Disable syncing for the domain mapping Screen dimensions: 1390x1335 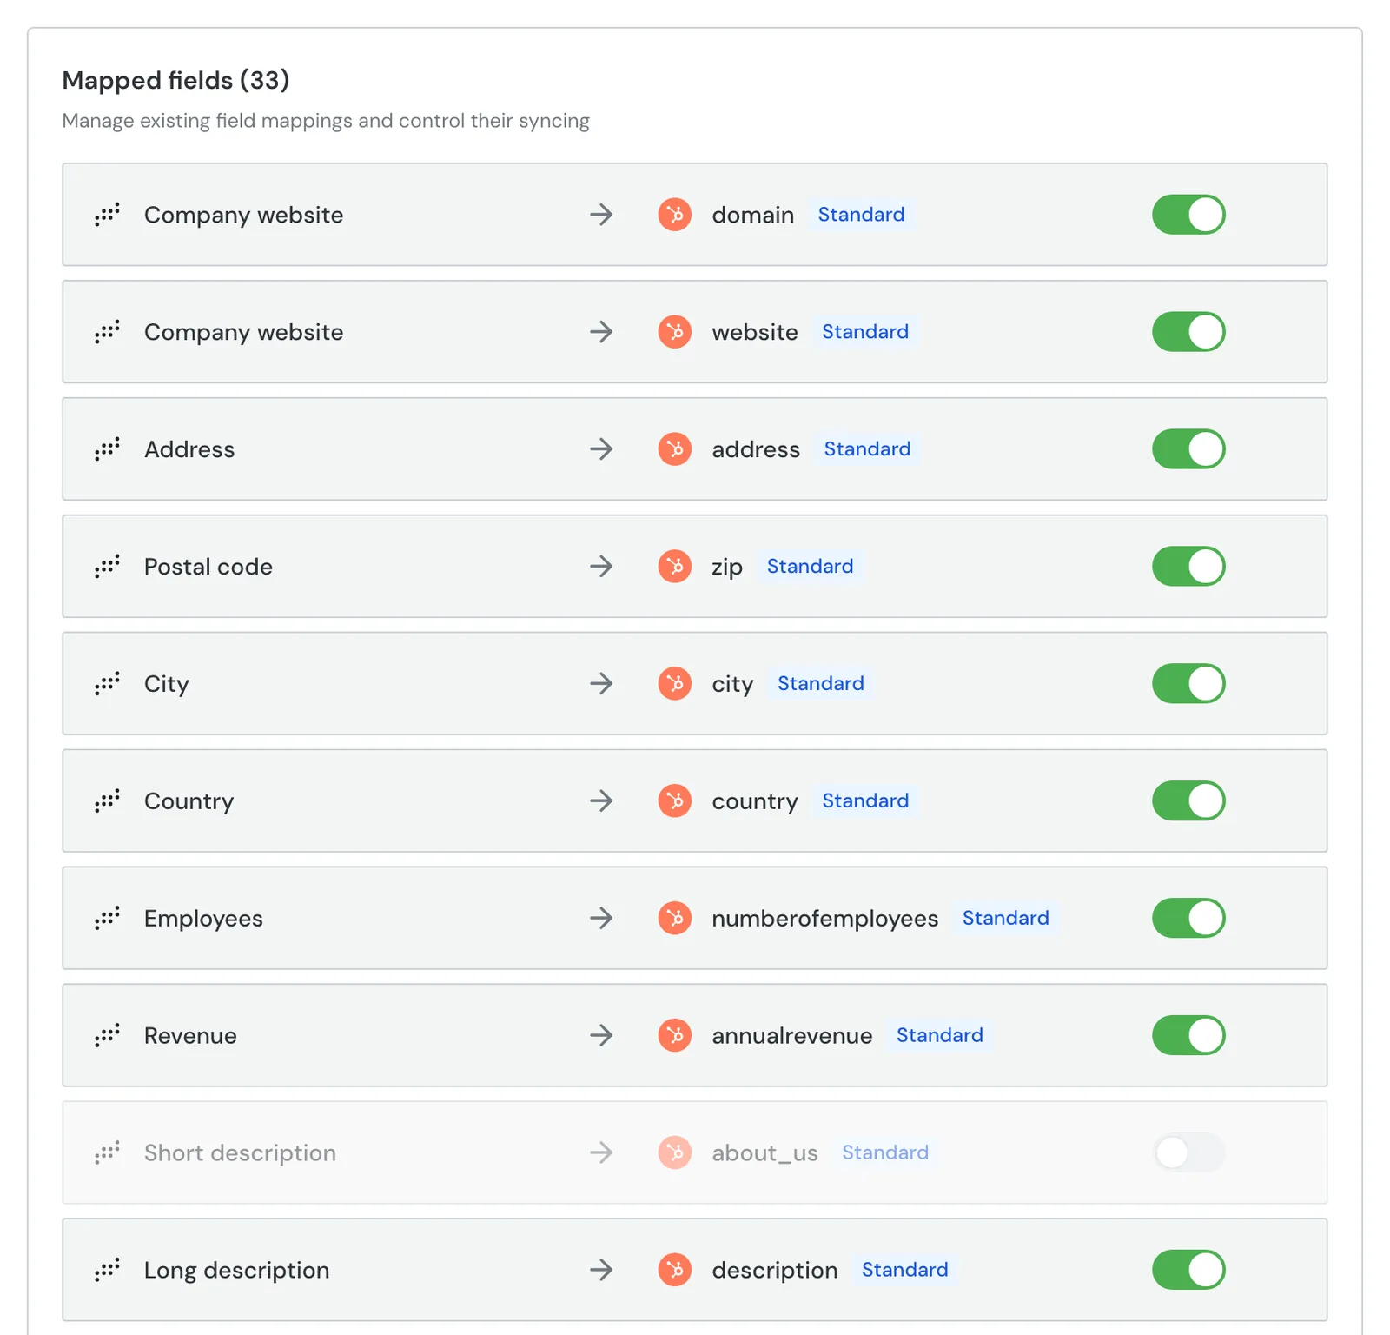click(1188, 215)
